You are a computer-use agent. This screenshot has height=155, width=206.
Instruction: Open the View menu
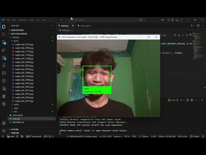pos(32,20)
